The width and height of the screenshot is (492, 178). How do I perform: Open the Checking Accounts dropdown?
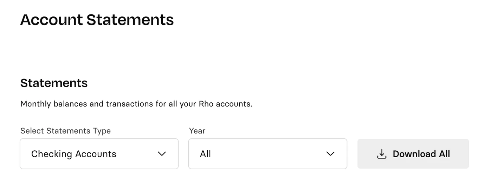pyautogui.click(x=99, y=154)
